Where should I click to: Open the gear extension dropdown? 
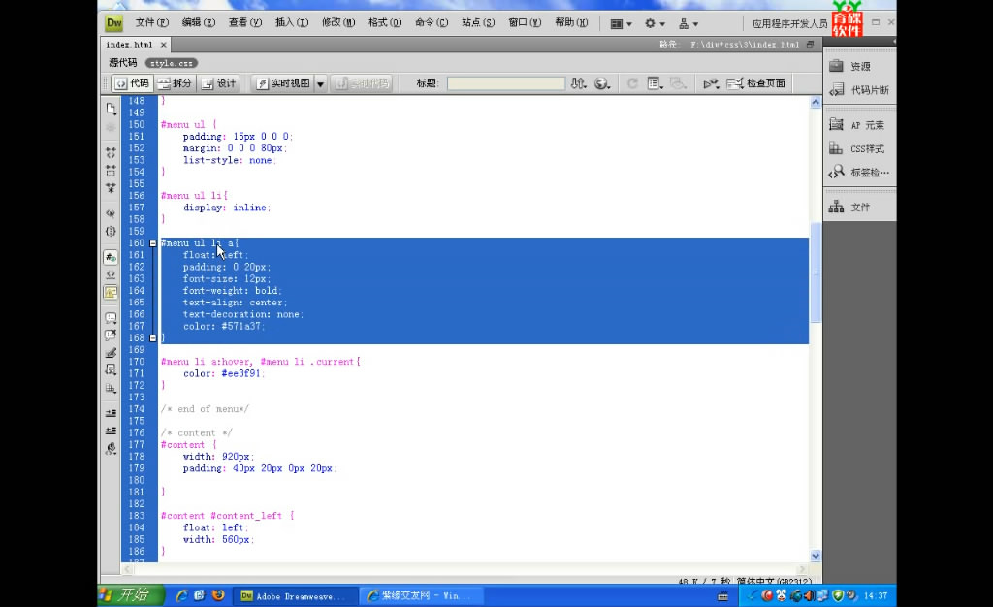coord(655,24)
